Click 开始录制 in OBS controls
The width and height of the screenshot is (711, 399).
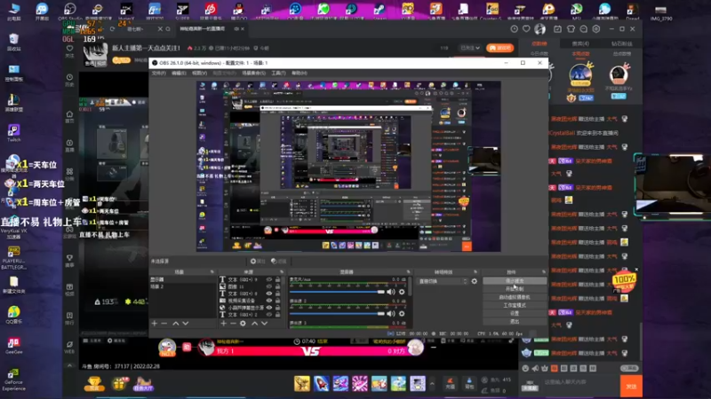(515, 289)
